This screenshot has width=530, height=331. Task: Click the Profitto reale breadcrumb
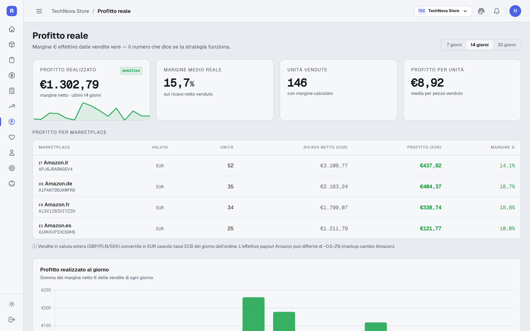click(114, 11)
